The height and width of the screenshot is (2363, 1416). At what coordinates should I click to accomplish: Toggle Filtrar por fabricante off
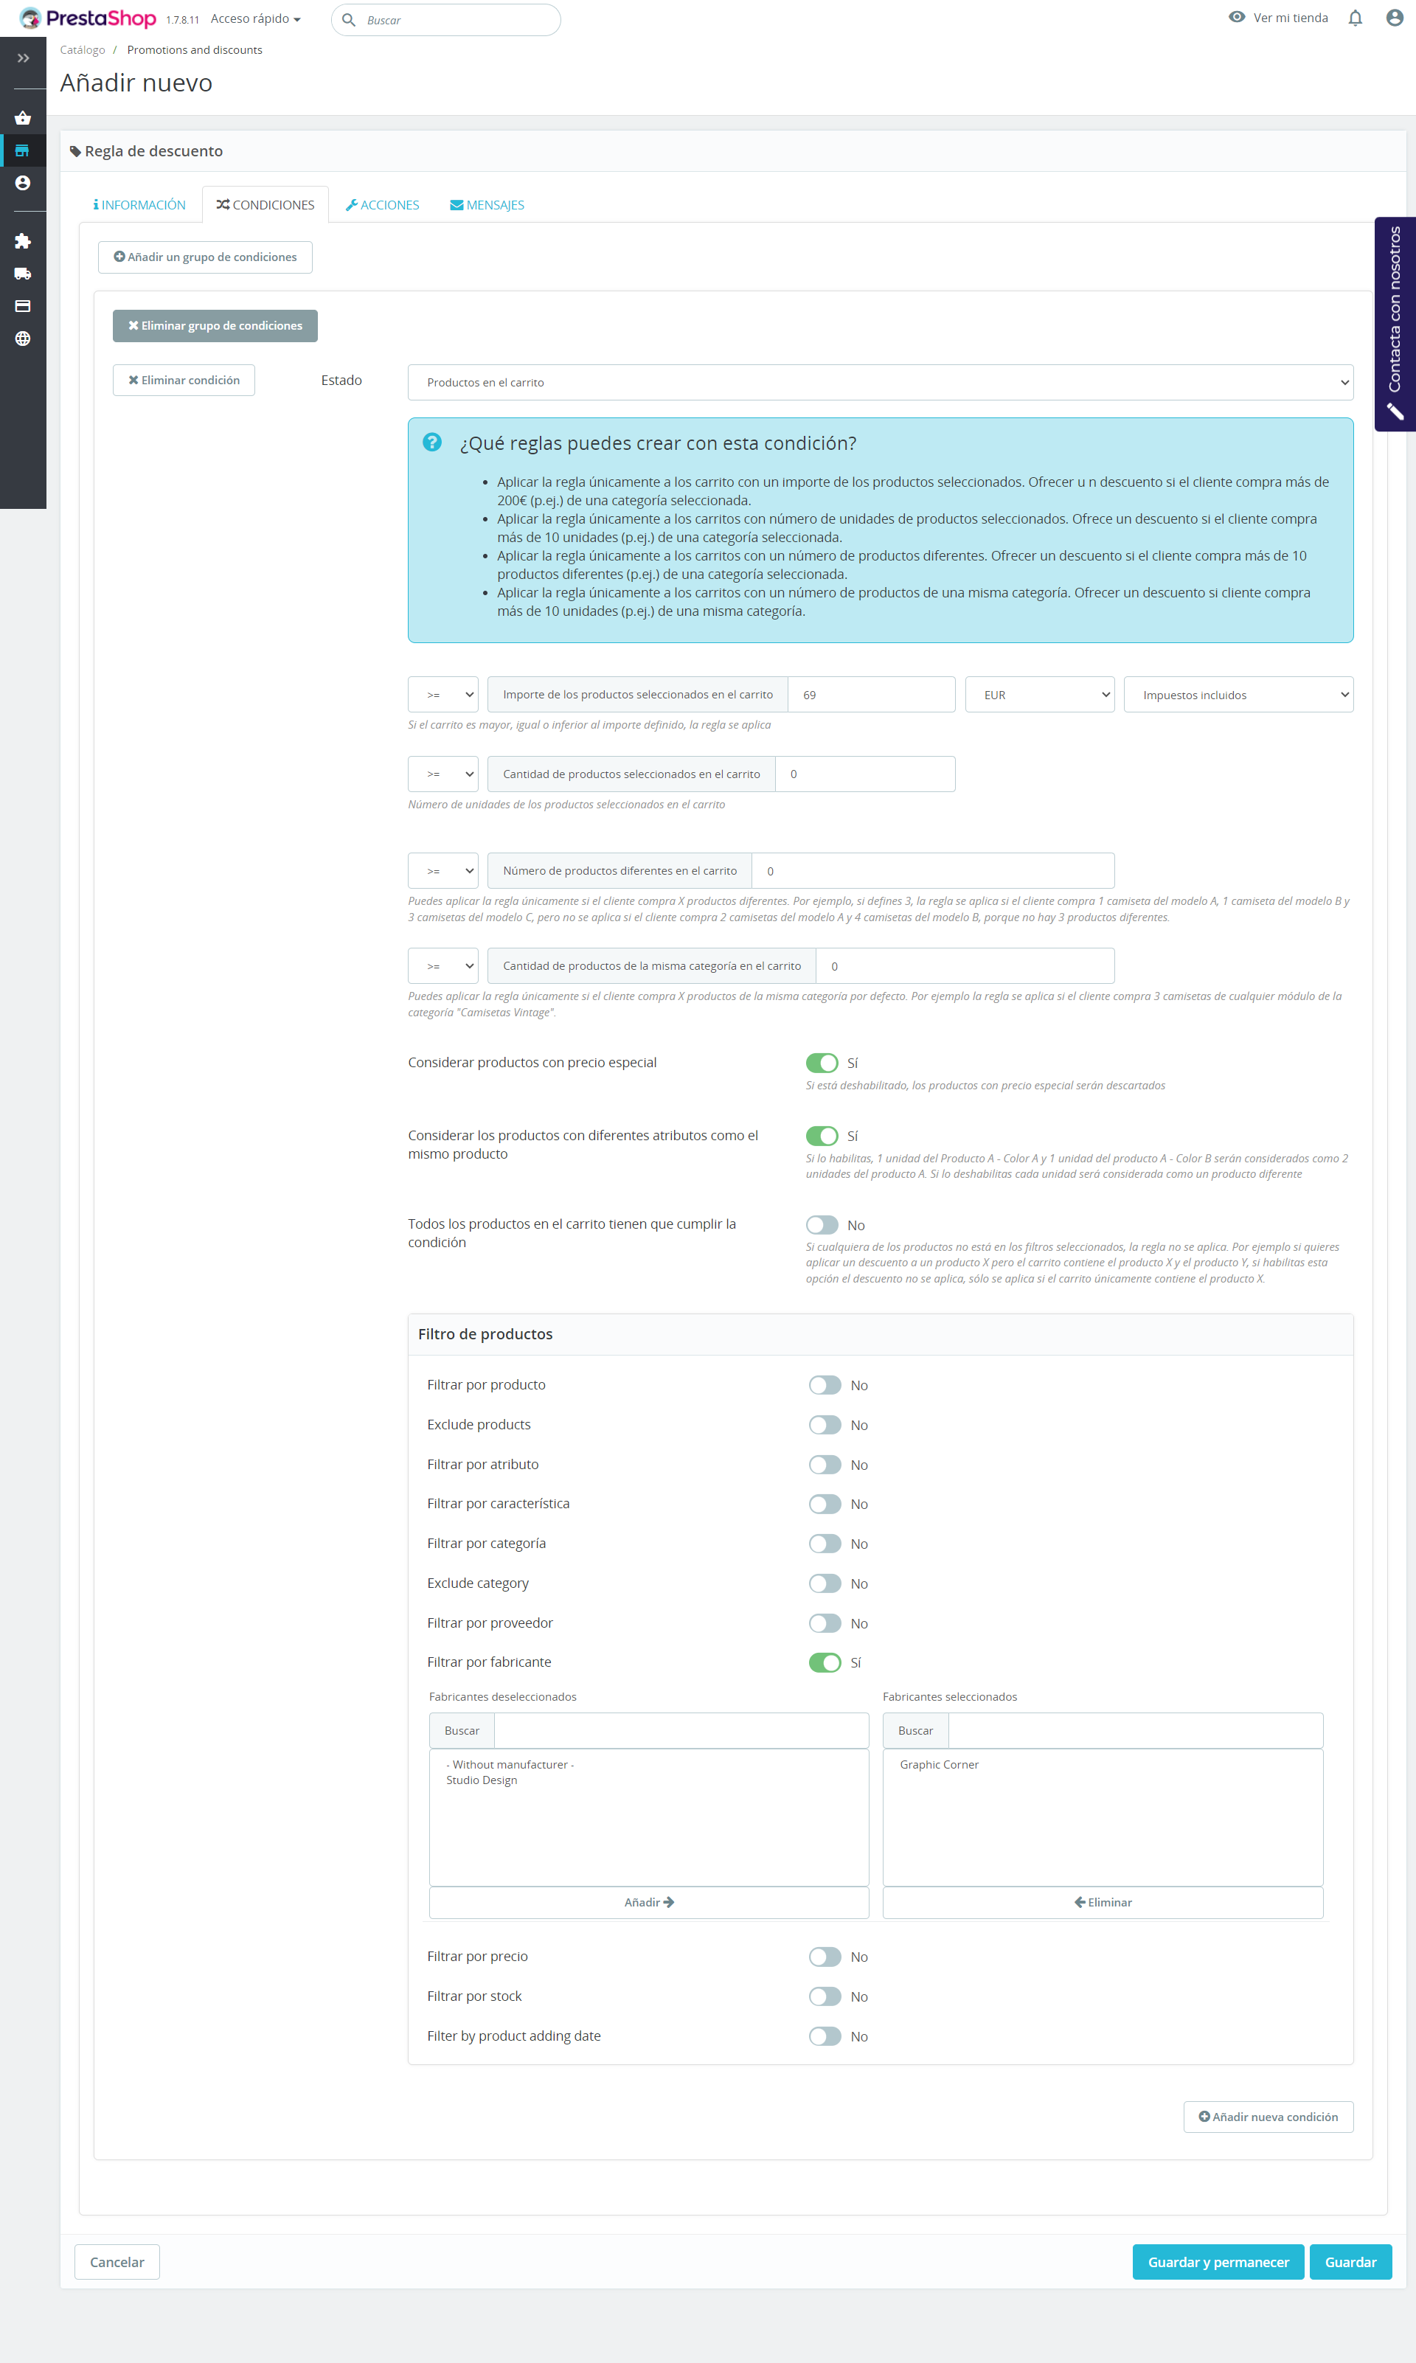click(x=825, y=1662)
